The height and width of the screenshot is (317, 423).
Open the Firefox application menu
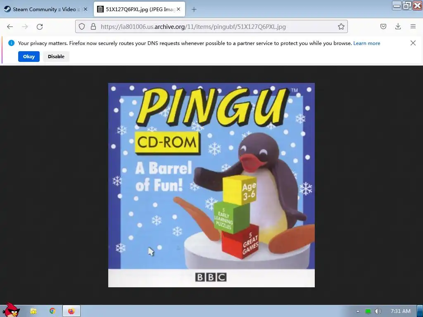(413, 26)
